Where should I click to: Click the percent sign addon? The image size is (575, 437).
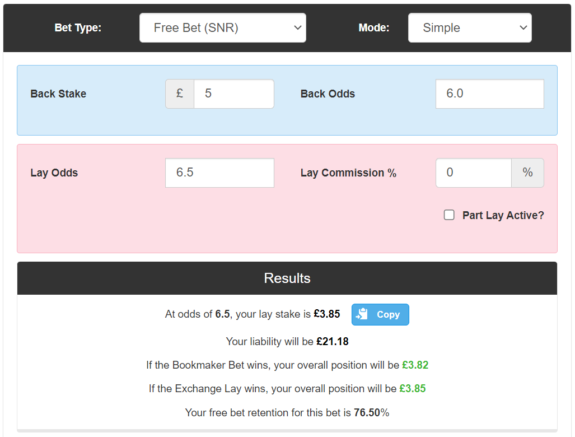pos(528,173)
